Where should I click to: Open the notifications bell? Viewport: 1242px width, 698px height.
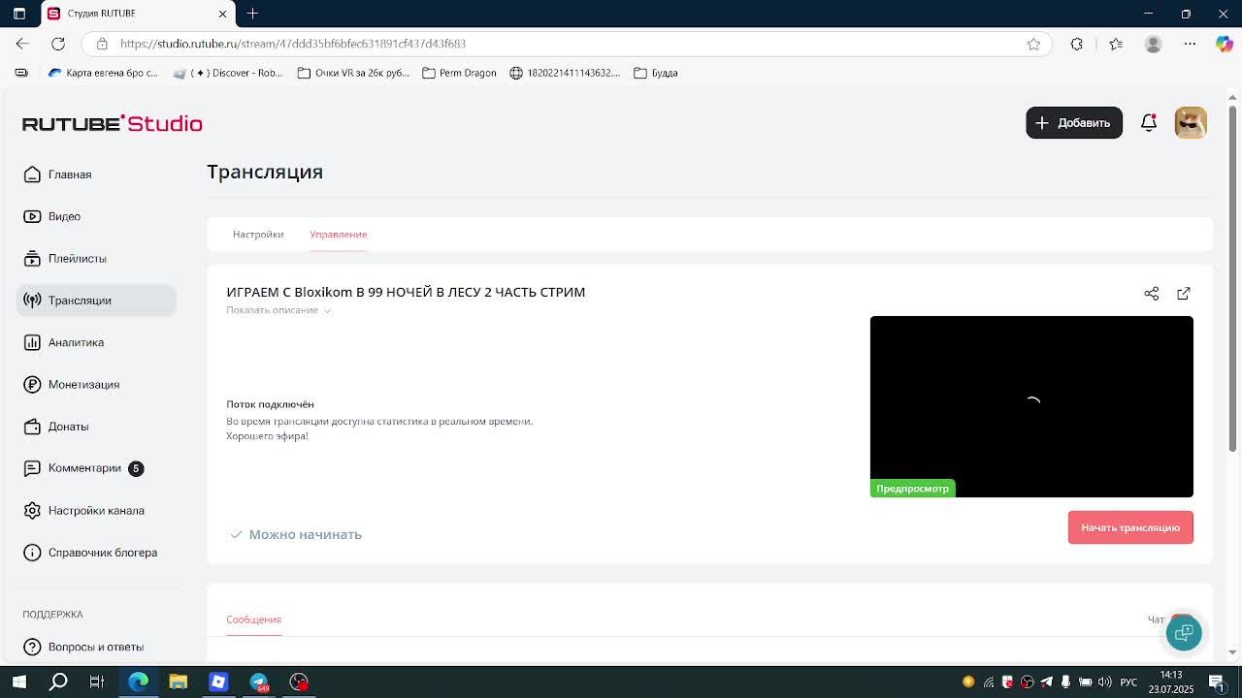point(1149,123)
